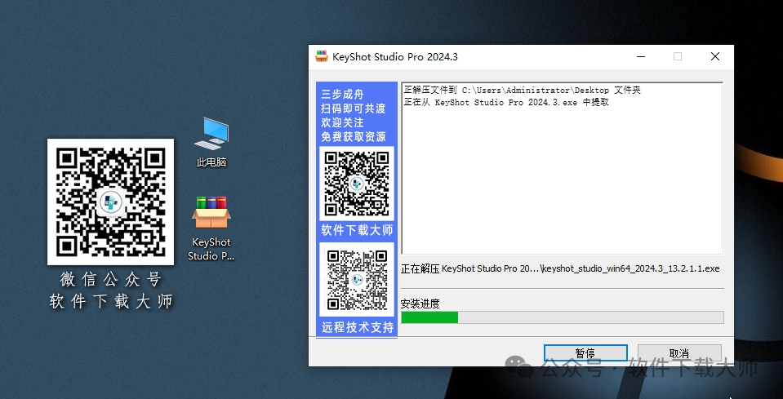Close the KeyShot Studio Pro extractor window
The width and height of the screenshot is (783, 399).
click(x=714, y=57)
